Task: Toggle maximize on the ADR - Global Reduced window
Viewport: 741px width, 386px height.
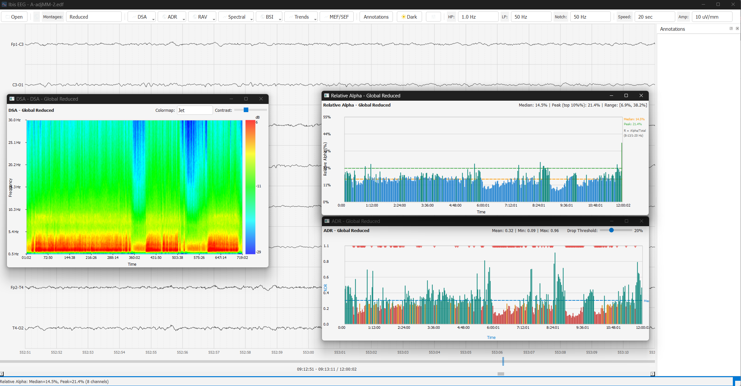Action: tap(626, 221)
